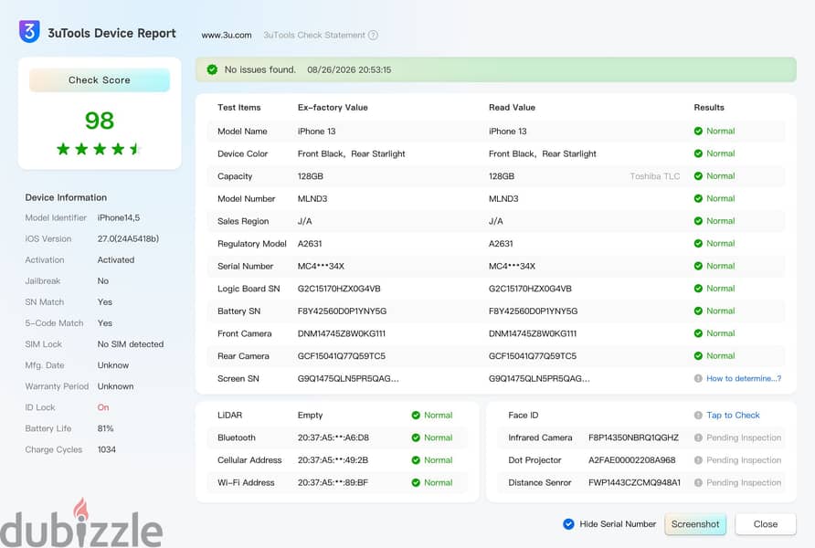Screen dimensions: 815x548
Task: Click the Normal check icon for Serial Number
Action: tap(698, 266)
